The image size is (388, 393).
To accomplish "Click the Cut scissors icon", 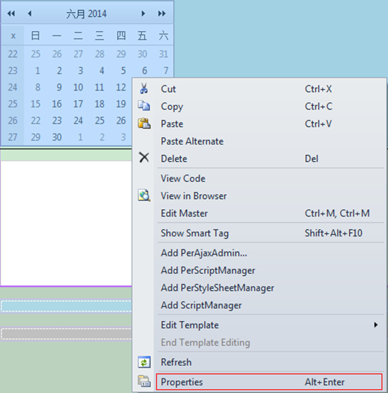I will 143,89.
